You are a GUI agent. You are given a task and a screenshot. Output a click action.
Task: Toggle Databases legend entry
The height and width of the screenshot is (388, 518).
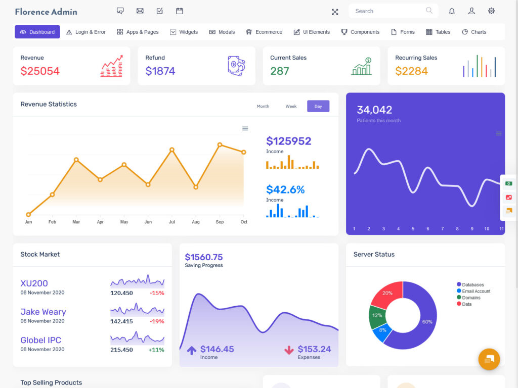coord(470,284)
